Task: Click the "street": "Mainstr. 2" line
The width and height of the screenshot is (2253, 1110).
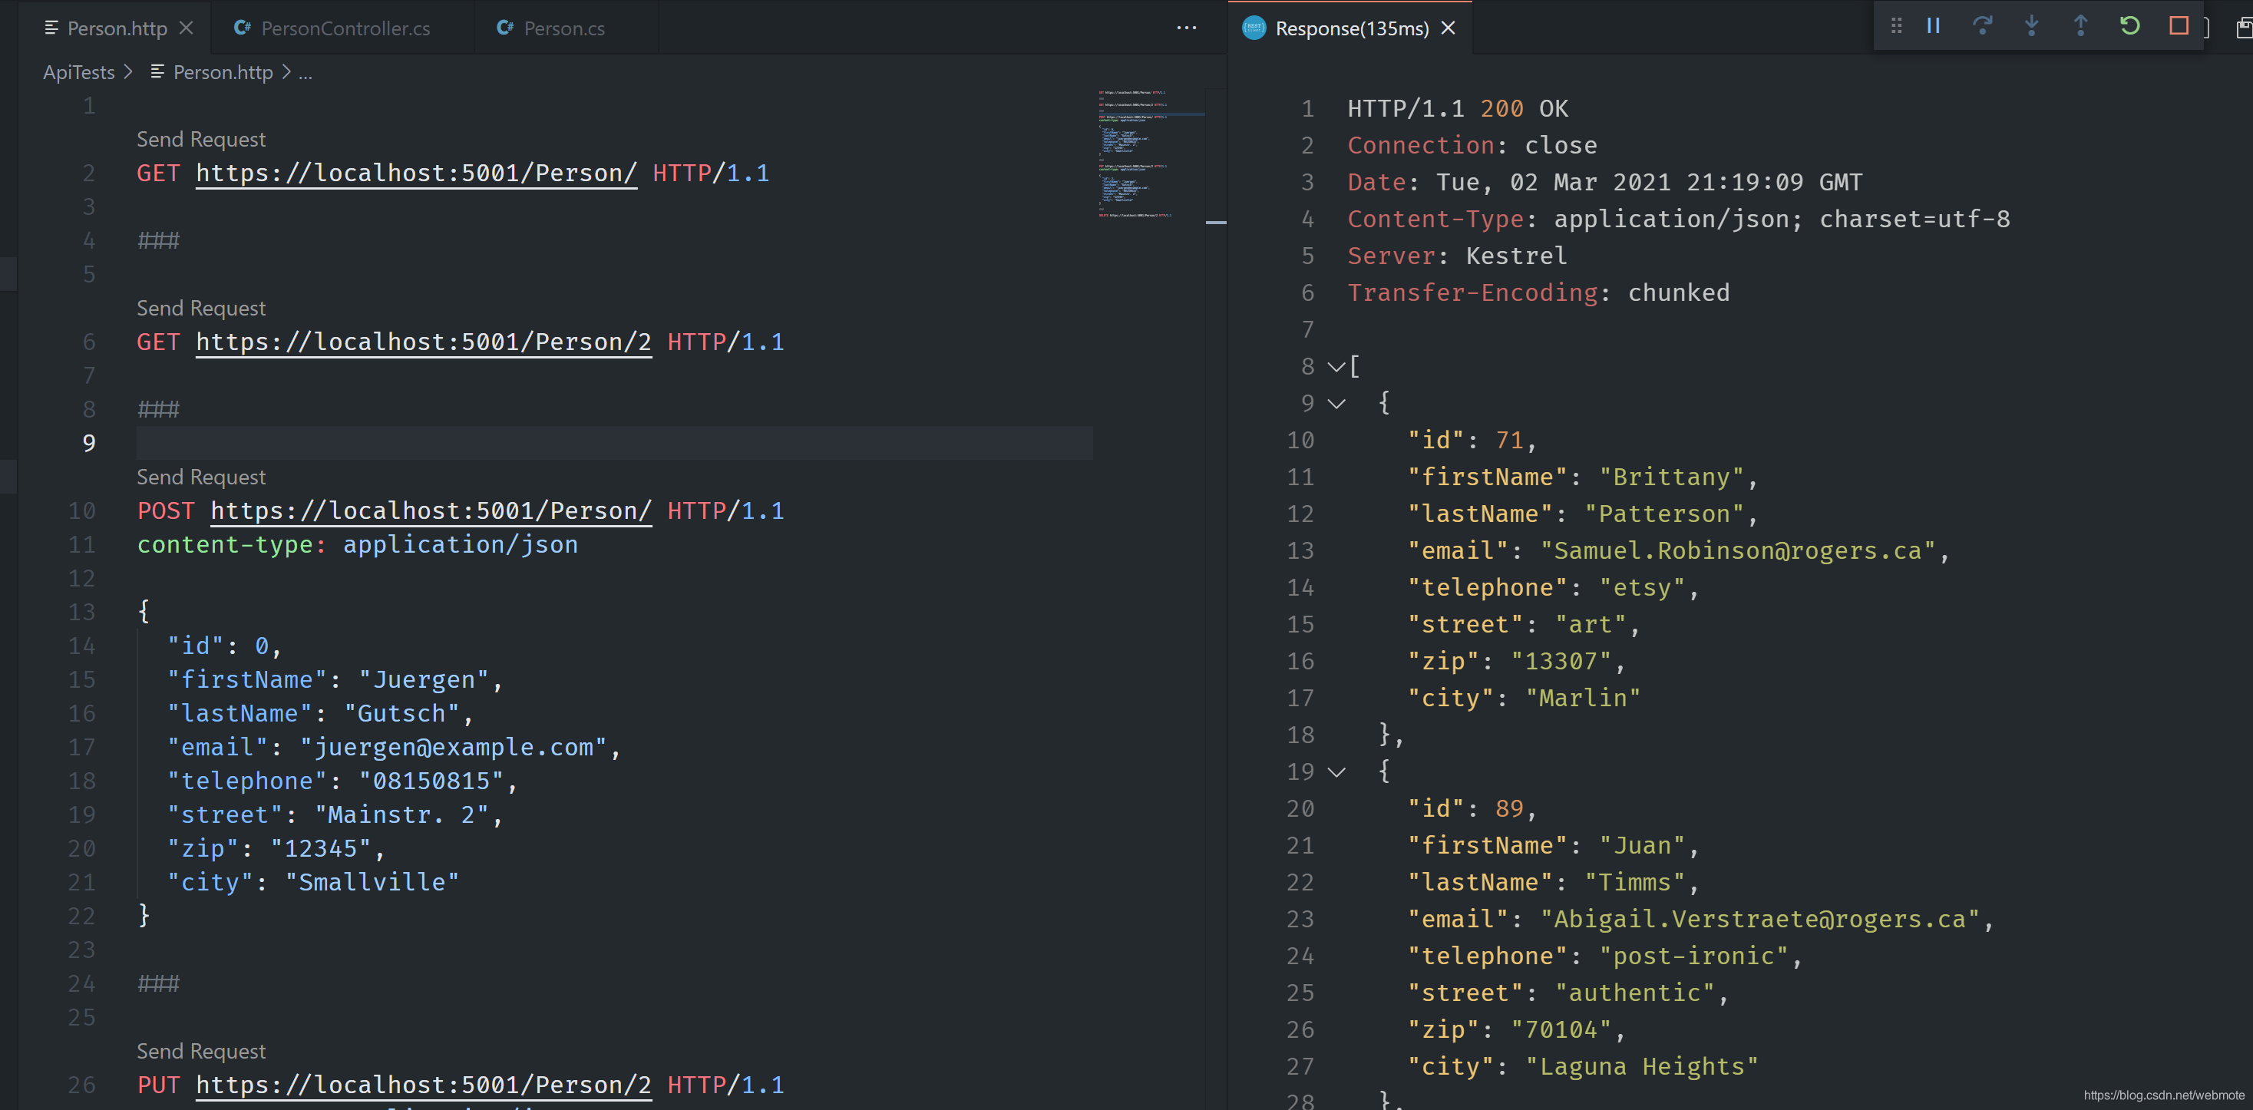Action: [x=335, y=814]
